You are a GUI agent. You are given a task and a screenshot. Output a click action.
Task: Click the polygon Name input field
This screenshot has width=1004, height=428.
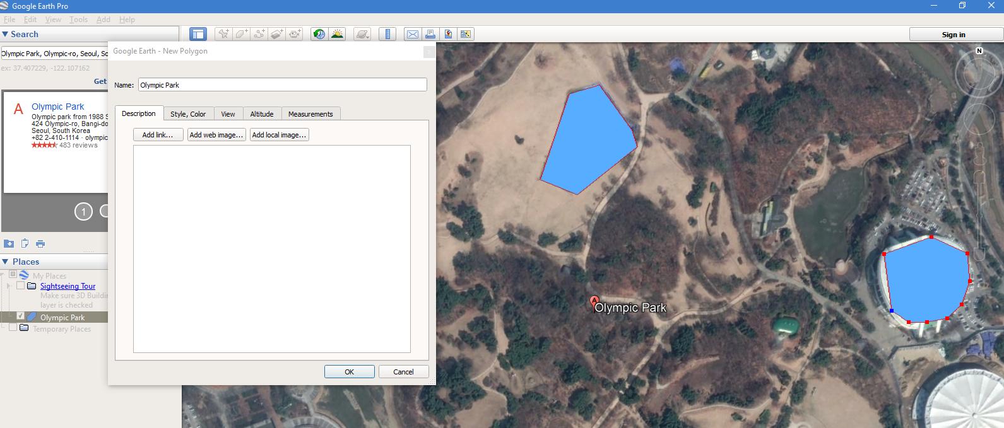(283, 84)
